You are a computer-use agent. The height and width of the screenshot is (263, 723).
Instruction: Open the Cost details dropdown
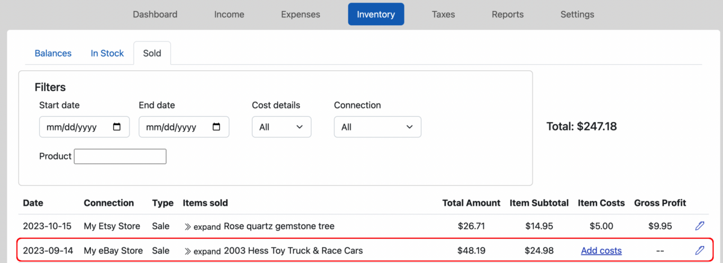click(x=281, y=127)
